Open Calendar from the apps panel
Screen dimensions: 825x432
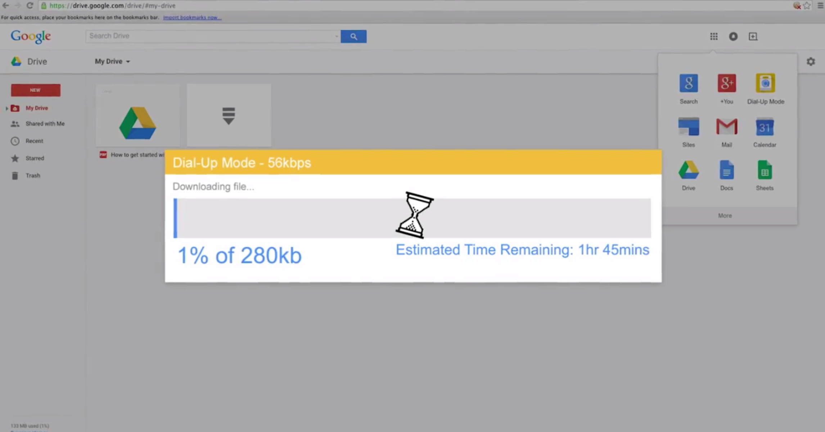tap(765, 127)
